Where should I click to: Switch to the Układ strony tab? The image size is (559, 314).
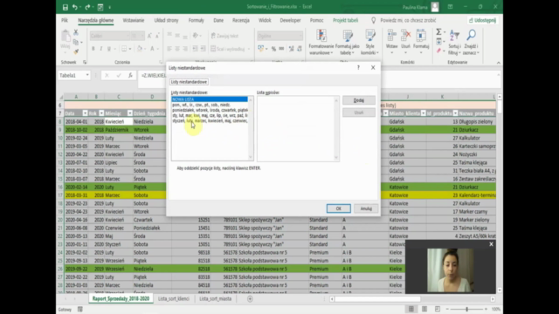pos(166,20)
